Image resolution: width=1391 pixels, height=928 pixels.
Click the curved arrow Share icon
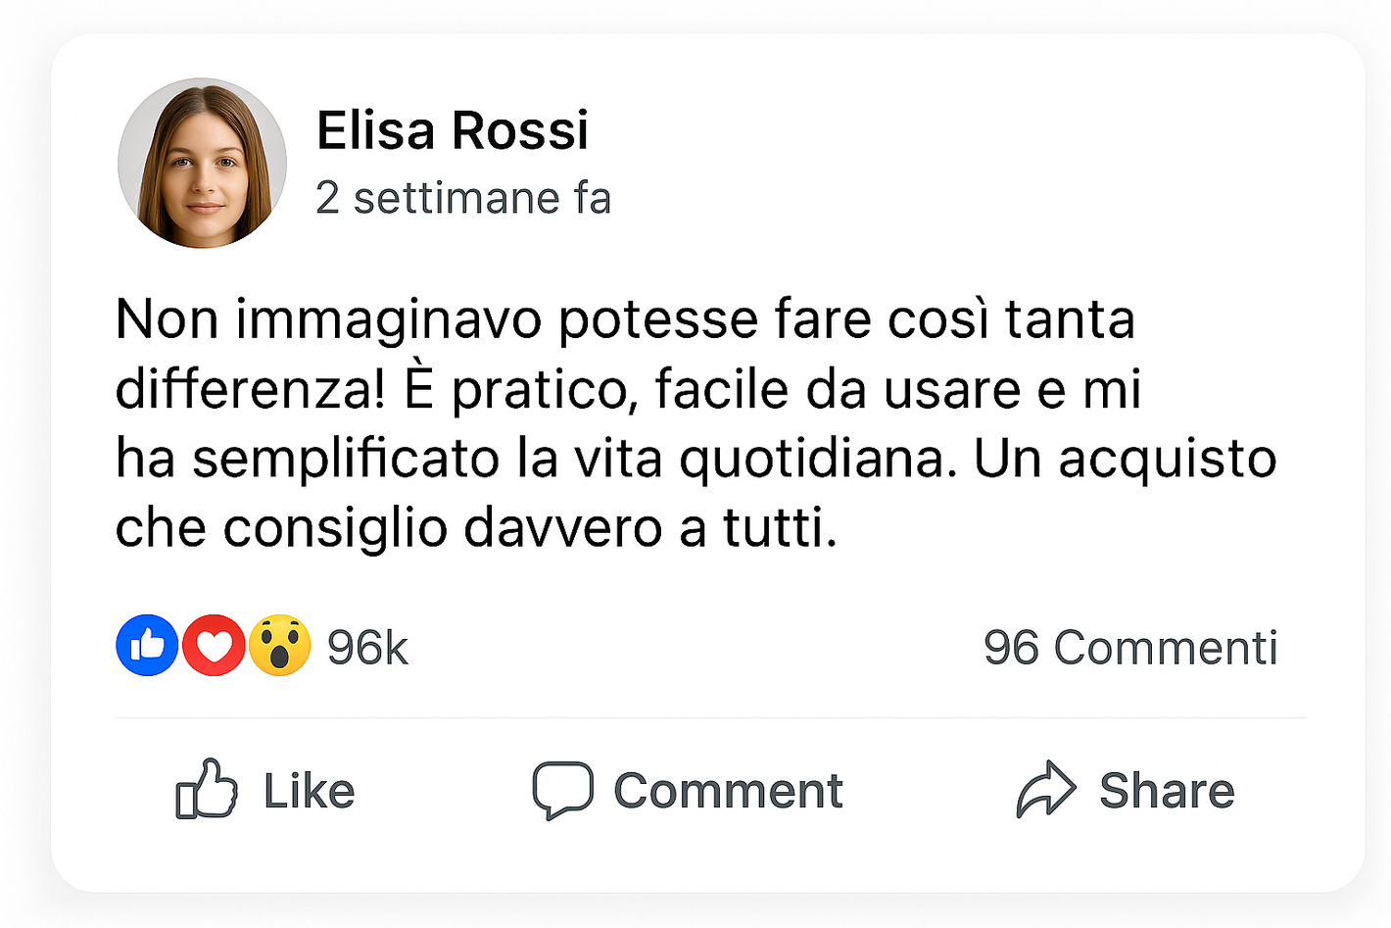(x=1045, y=789)
